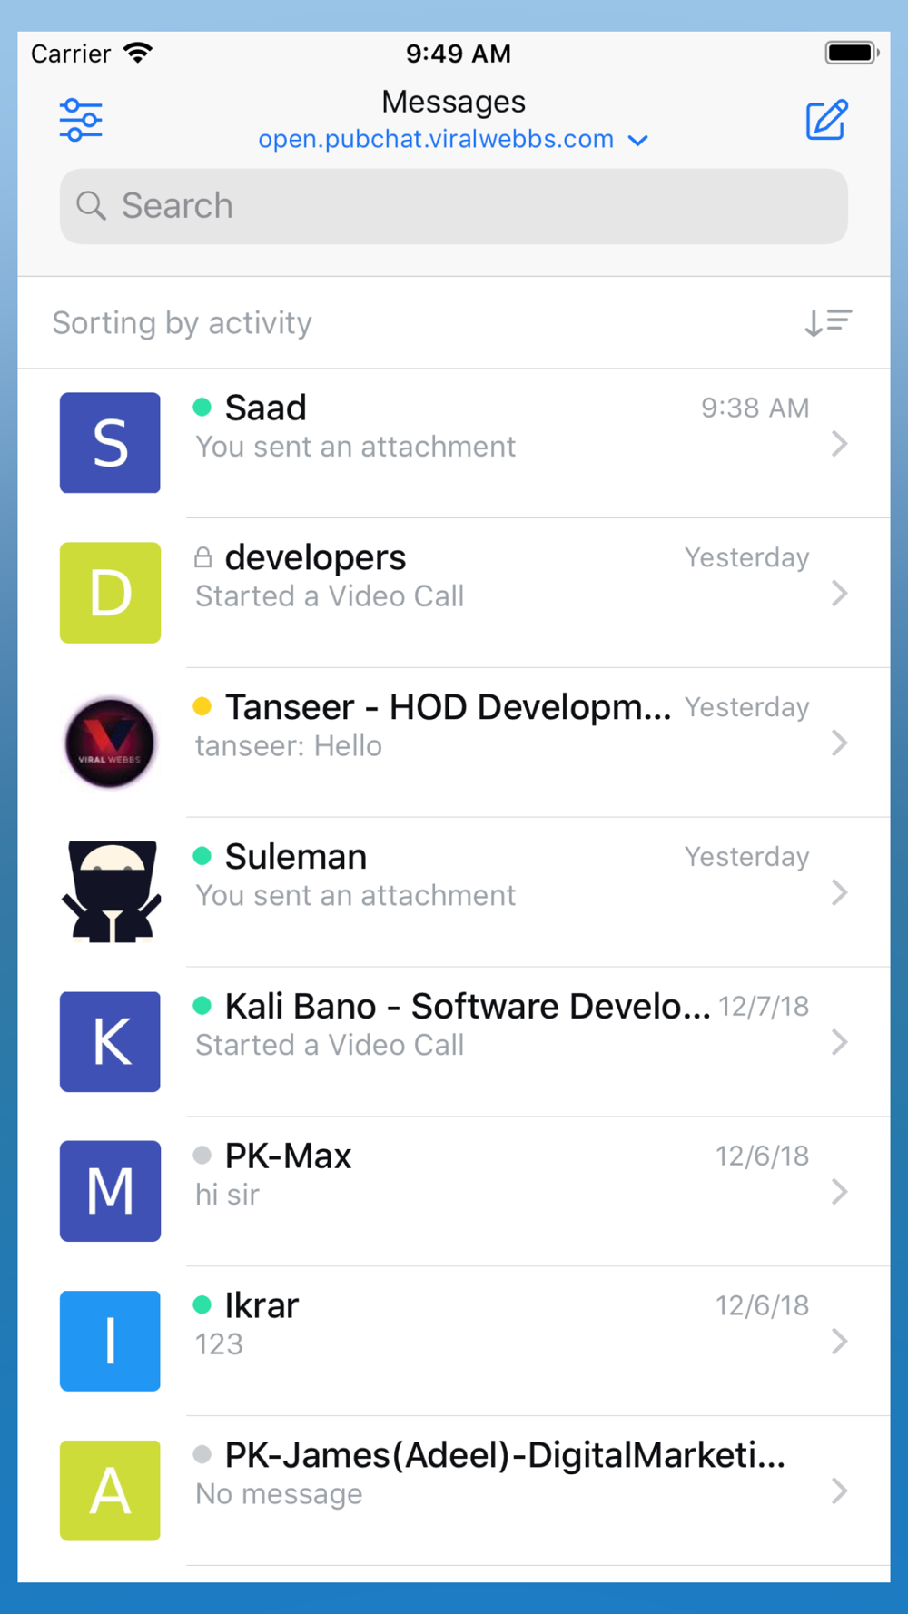The height and width of the screenshot is (1614, 908).
Task: Click the green online status dot next to Saad
Action: pos(202,408)
